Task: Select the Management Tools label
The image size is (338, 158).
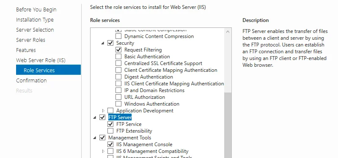Action: click(130, 138)
